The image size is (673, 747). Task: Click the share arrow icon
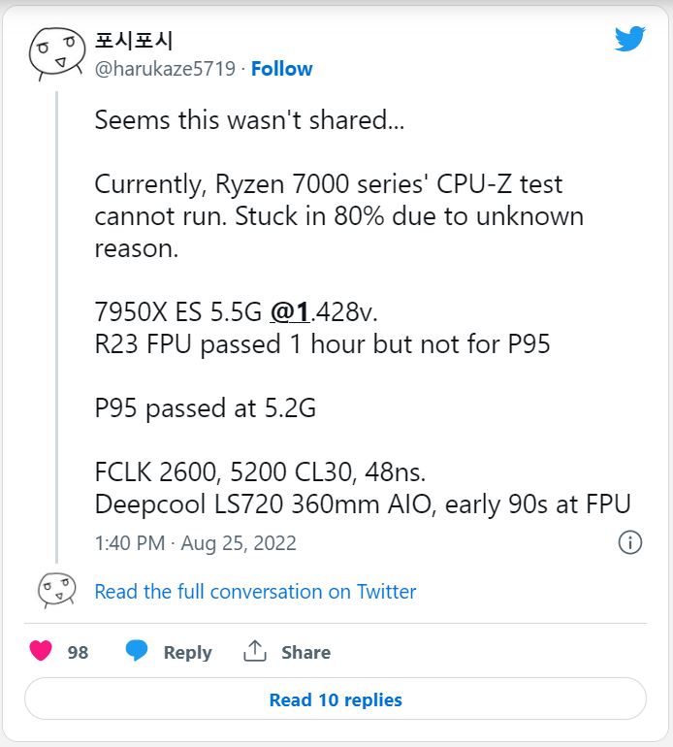pyautogui.click(x=255, y=652)
